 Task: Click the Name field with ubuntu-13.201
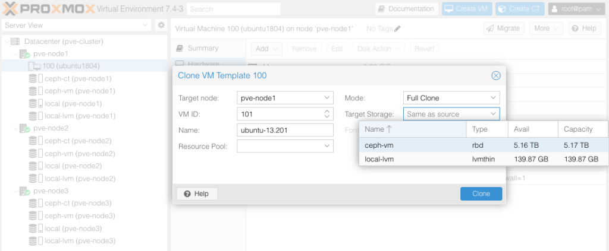tap(285, 130)
